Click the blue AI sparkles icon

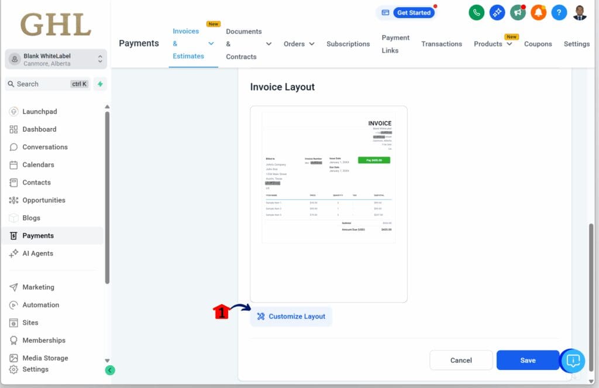[497, 12]
